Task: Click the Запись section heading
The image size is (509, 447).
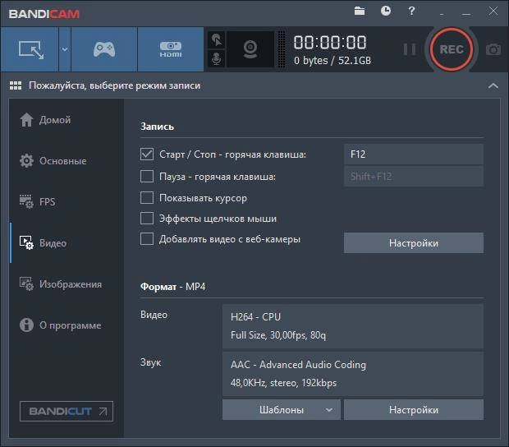Action: 157,127
